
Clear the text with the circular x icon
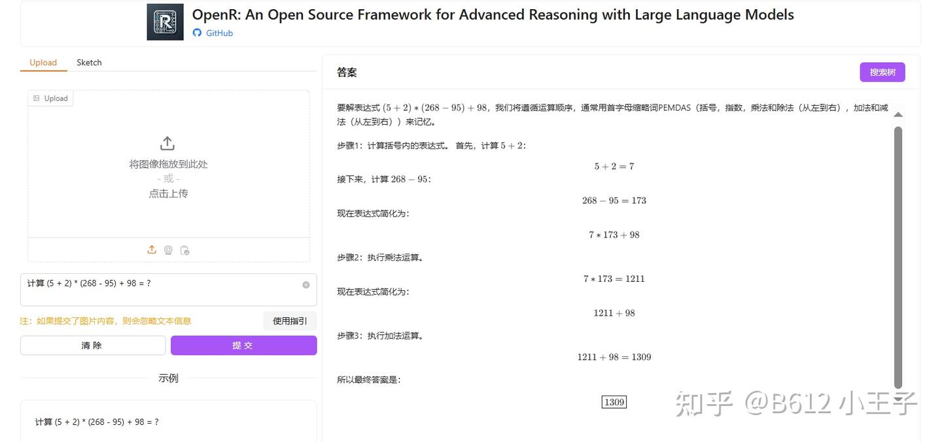click(305, 284)
